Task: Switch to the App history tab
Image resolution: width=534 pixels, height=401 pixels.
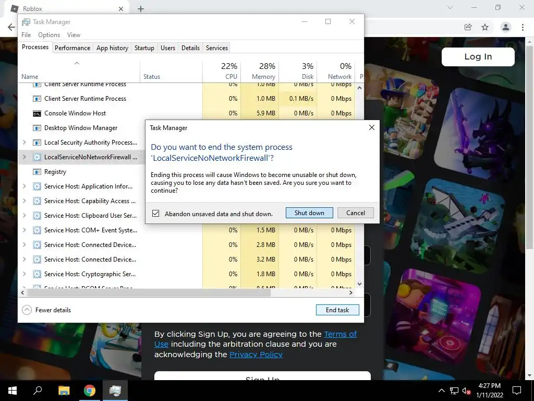Action: (113, 48)
